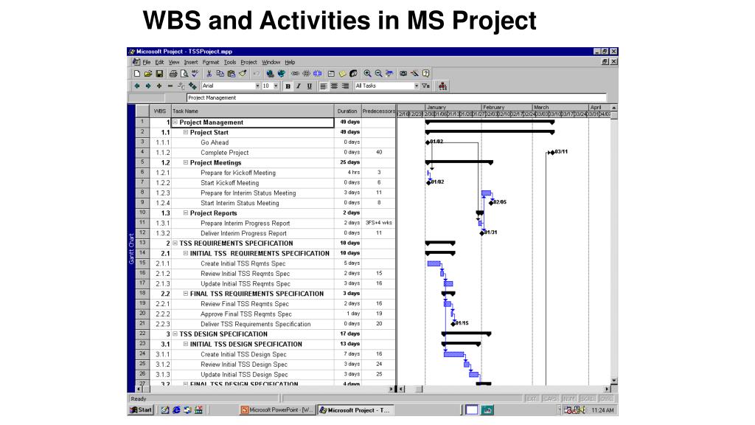Click the vertical scrollbar down arrow
Image resolution: width=755 pixels, height=425 pixels.
pyautogui.click(x=614, y=381)
